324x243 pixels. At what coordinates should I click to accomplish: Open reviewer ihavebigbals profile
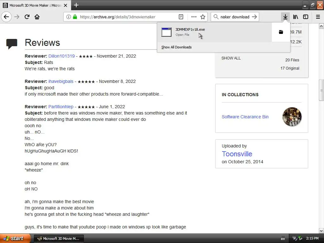61,81
